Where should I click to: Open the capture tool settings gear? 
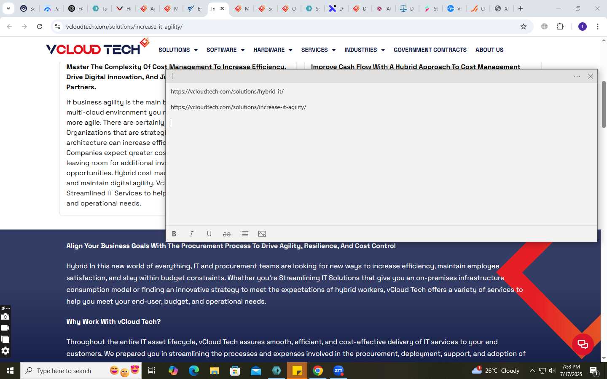coord(5,351)
